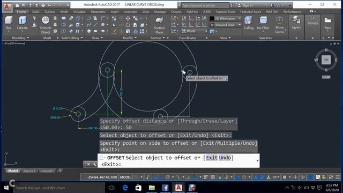The image size is (343, 193).
Task: Switch to the Solid ribbon tab
Action: click(x=35, y=12)
